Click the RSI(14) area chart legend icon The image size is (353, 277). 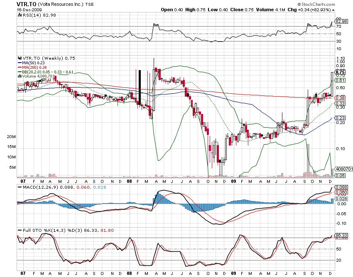coord(20,15)
